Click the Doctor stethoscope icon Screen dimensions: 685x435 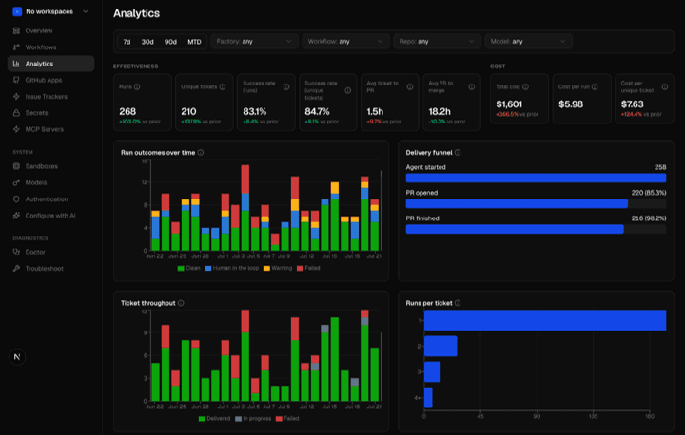pos(16,252)
